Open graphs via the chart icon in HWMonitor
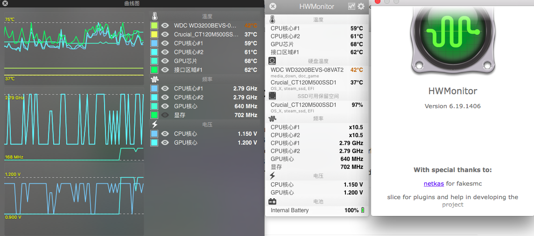 point(351,6)
